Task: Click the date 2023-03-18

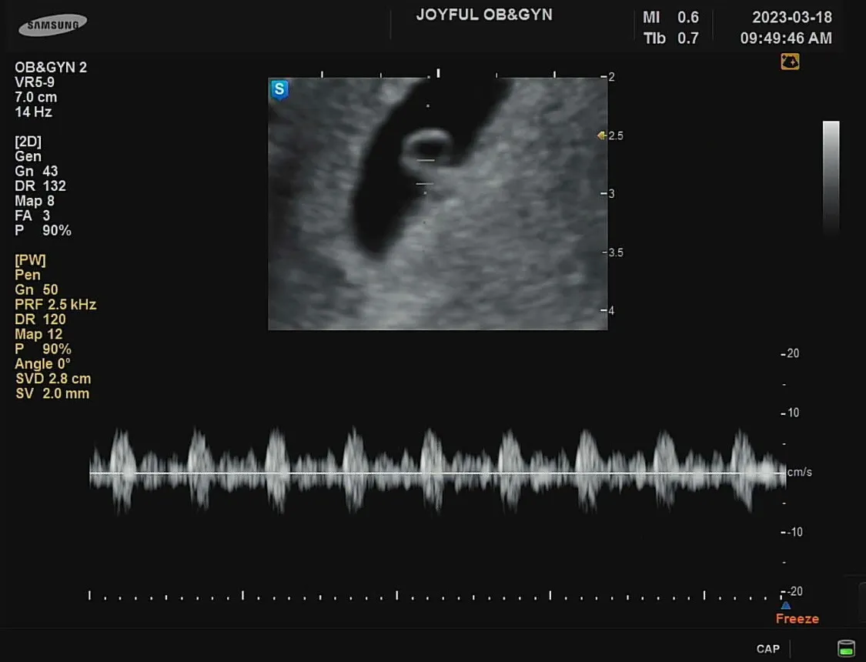Action: coord(792,17)
